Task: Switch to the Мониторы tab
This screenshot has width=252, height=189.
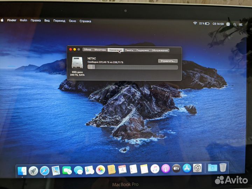Action: point(100,50)
